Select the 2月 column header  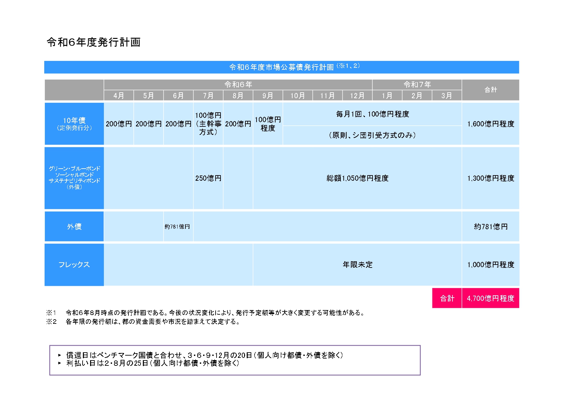click(417, 95)
